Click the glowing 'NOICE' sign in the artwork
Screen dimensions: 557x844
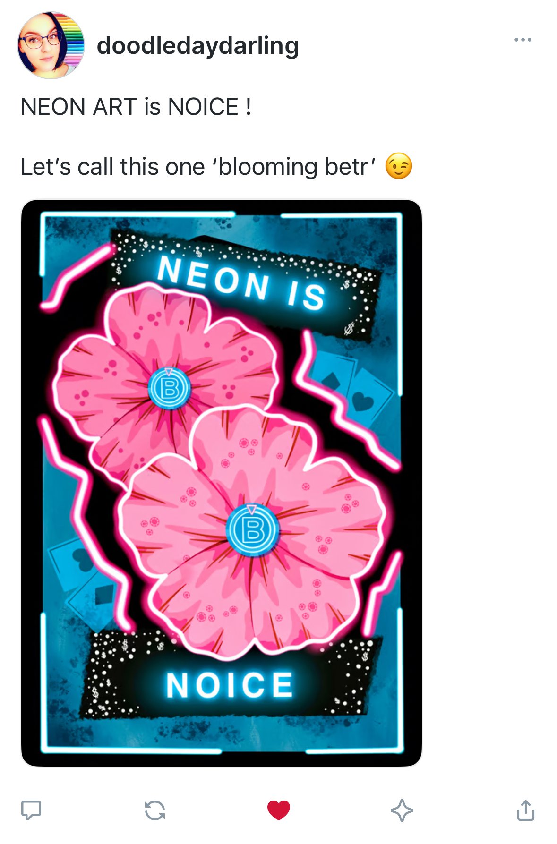coord(230,684)
